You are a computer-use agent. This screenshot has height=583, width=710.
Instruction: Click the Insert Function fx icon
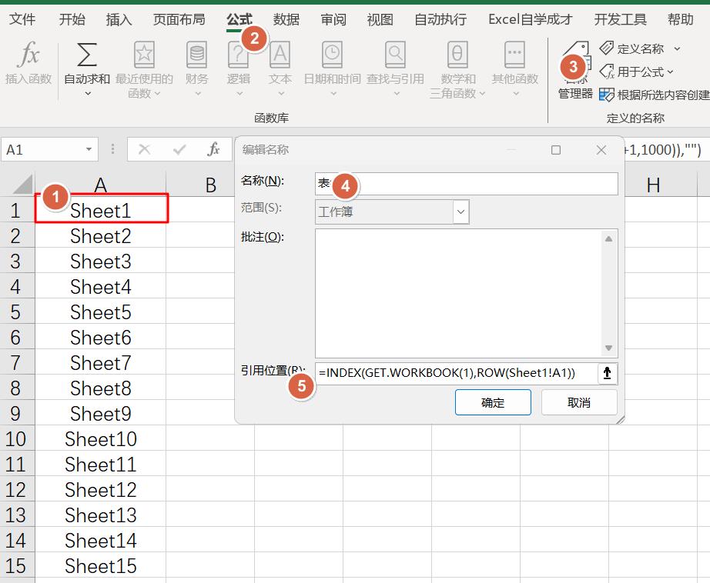[28, 55]
